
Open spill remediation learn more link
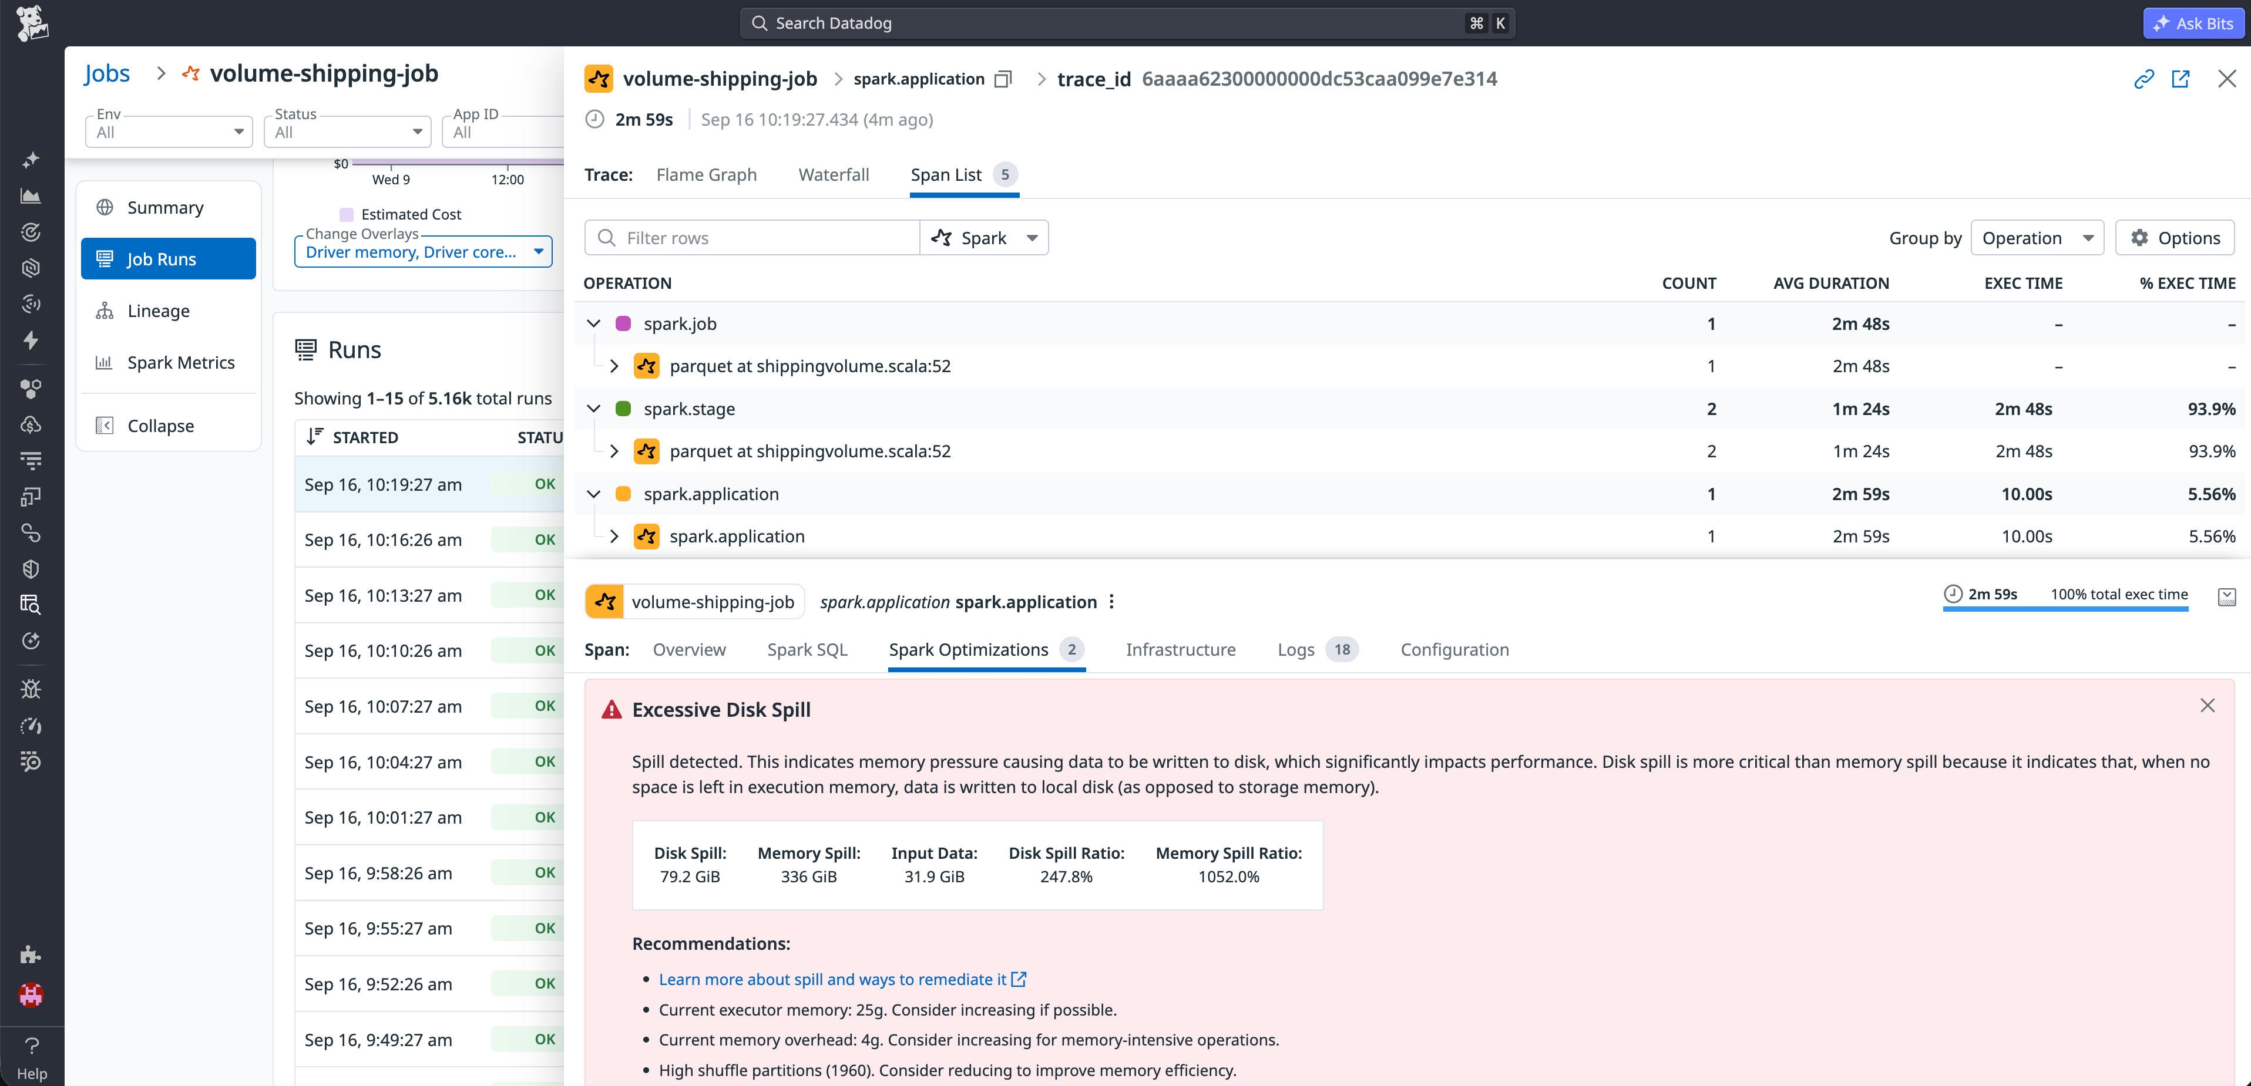coord(842,980)
